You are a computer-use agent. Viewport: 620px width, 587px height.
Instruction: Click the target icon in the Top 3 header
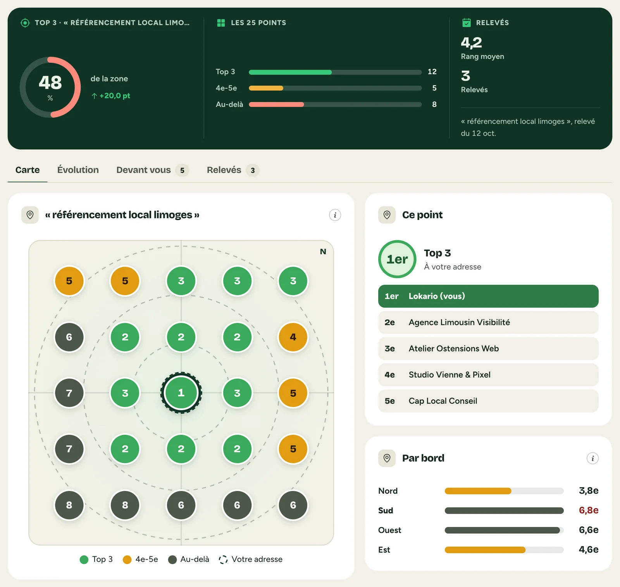[25, 23]
